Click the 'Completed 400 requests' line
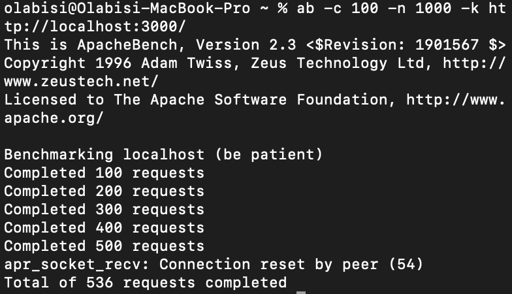Viewport: 512px width, 294px height. (x=104, y=228)
